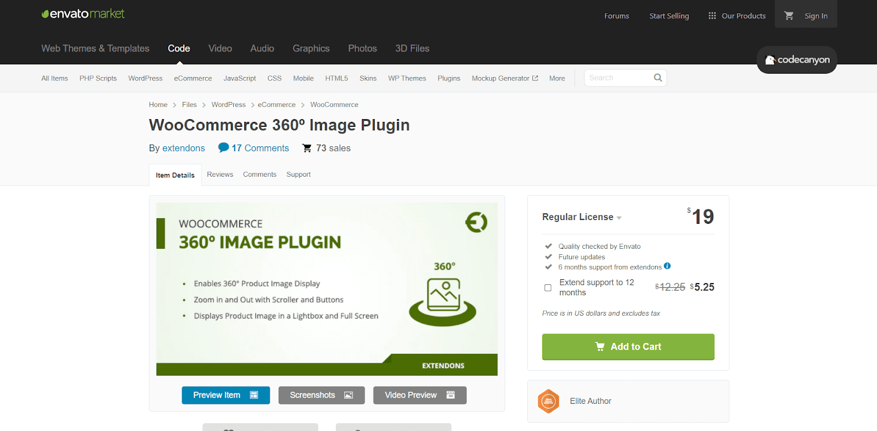Click the Mockup Generator external link icon
This screenshot has height=431, width=877.
535,78
